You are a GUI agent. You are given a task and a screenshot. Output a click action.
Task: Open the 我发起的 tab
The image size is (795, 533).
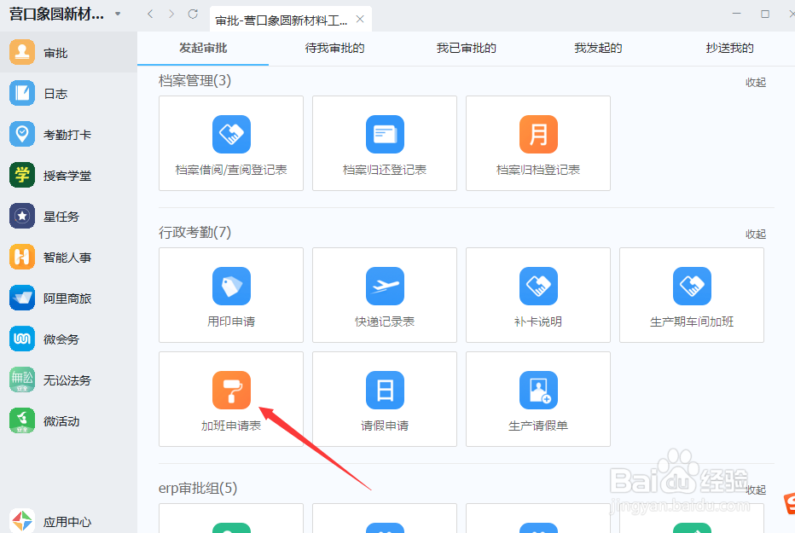tap(598, 49)
